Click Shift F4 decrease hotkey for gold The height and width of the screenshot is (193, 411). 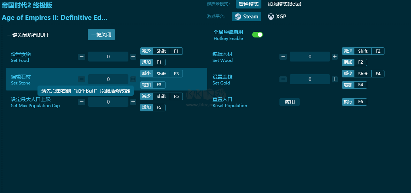click(363, 74)
